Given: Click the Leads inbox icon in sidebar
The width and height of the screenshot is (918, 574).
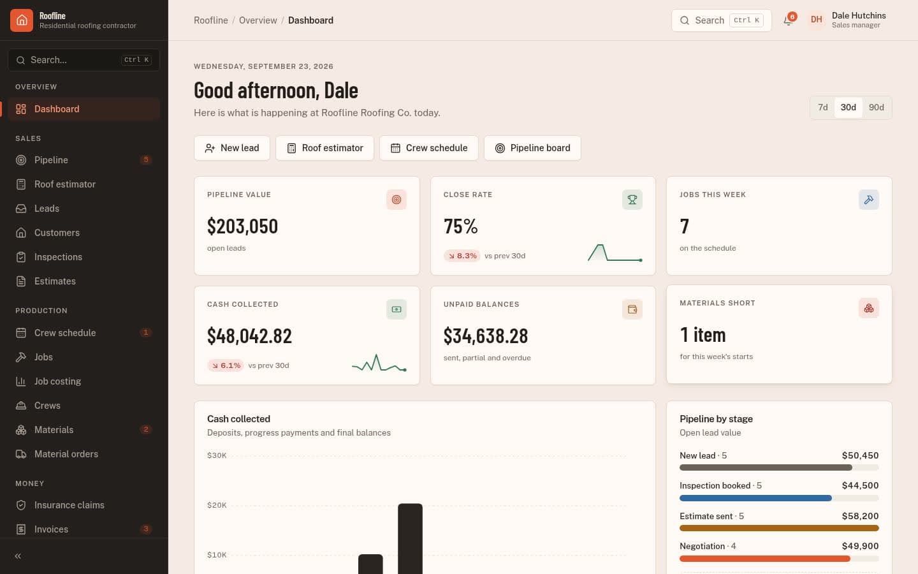Looking at the screenshot, I should tap(21, 209).
